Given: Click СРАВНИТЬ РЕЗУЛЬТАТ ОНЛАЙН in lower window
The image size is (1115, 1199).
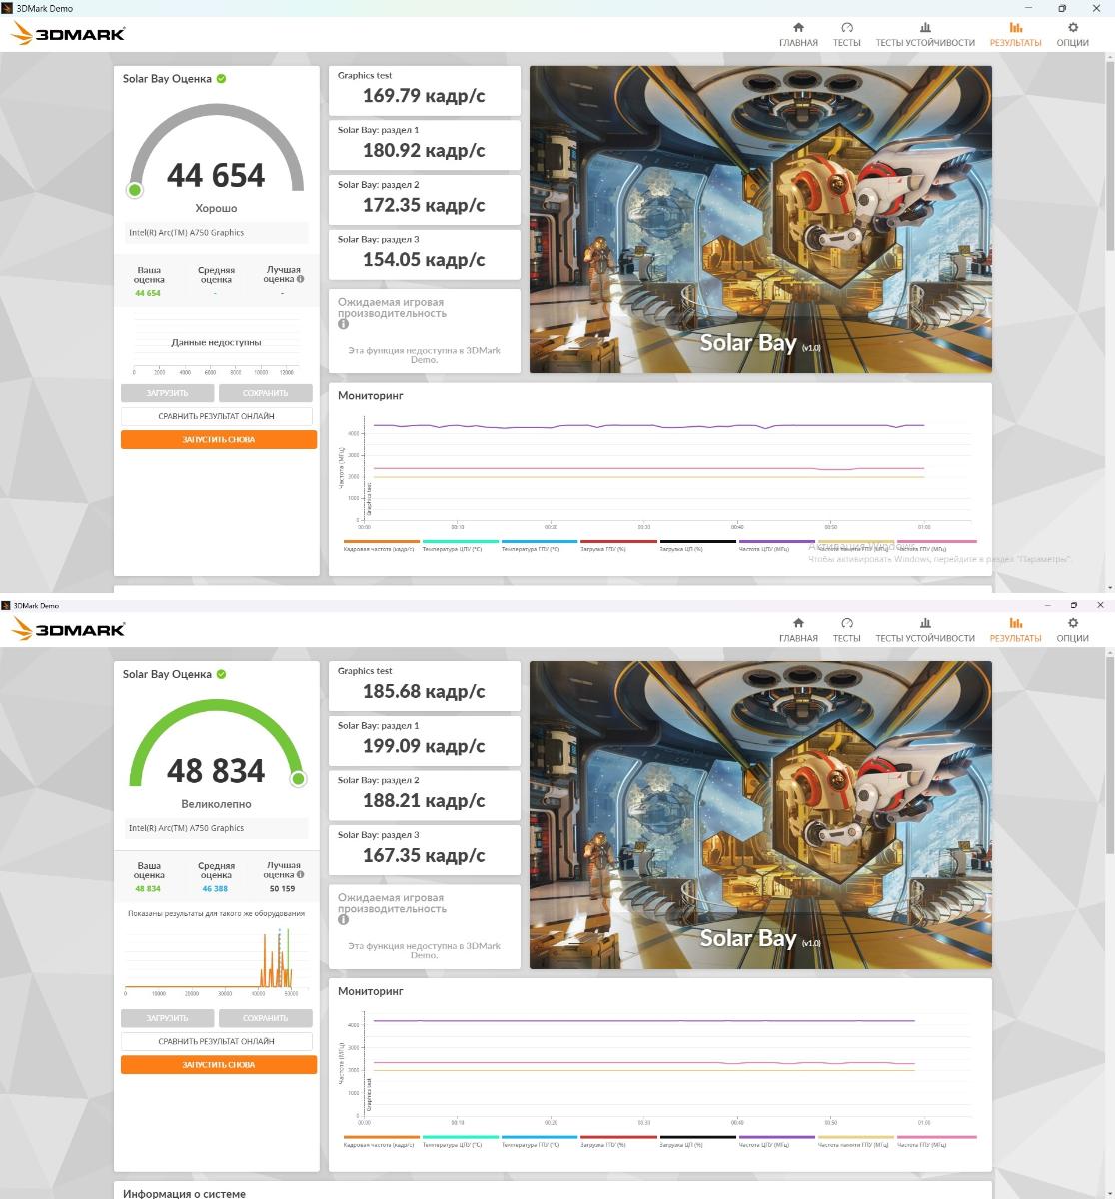Looking at the screenshot, I should pyautogui.click(x=217, y=1041).
